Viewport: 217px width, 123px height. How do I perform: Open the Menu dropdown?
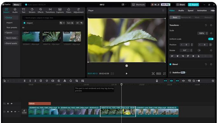click(x=17, y=4)
